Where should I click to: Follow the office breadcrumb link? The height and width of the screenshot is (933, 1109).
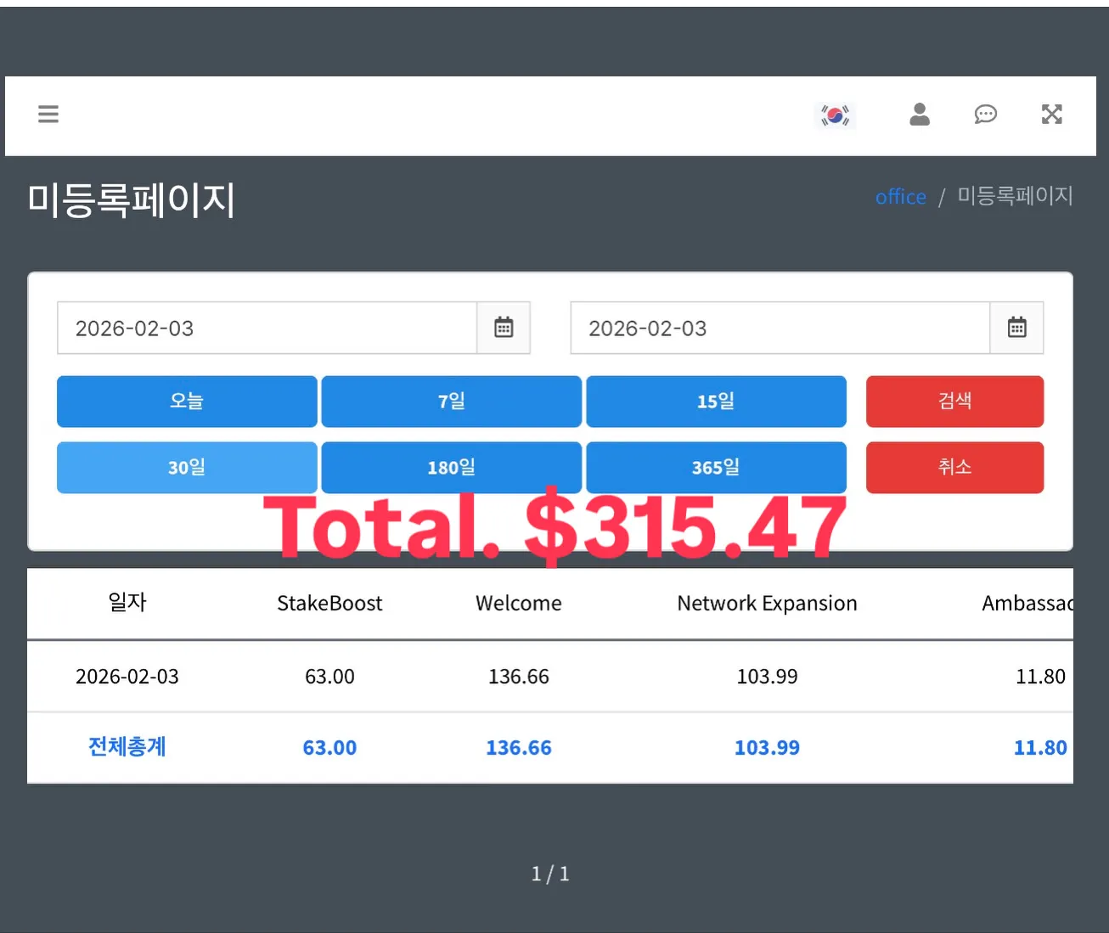(901, 197)
